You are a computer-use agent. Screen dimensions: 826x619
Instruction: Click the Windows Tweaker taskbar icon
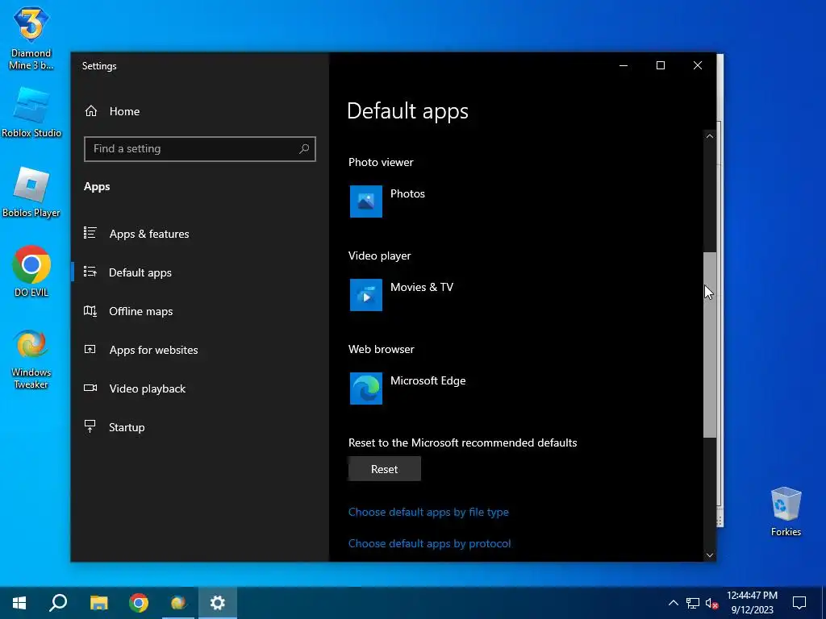click(178, 603)
